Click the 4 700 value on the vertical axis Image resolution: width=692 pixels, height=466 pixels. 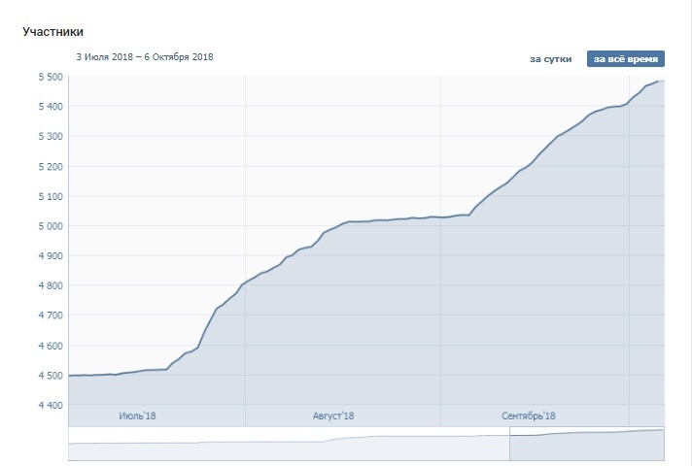click(49, 316)
